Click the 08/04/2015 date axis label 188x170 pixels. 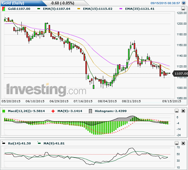(x=107, y=101)
